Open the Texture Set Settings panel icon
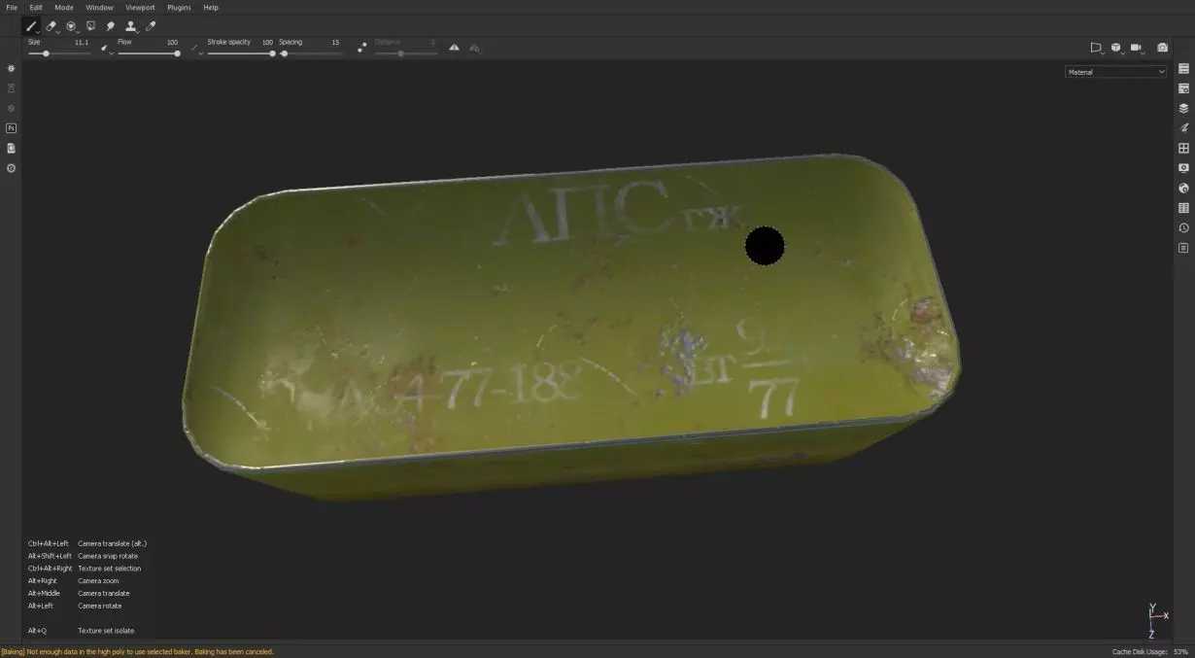This screenshot has height=658, width=1195. pyautogui.click(x=1183, y=88)
